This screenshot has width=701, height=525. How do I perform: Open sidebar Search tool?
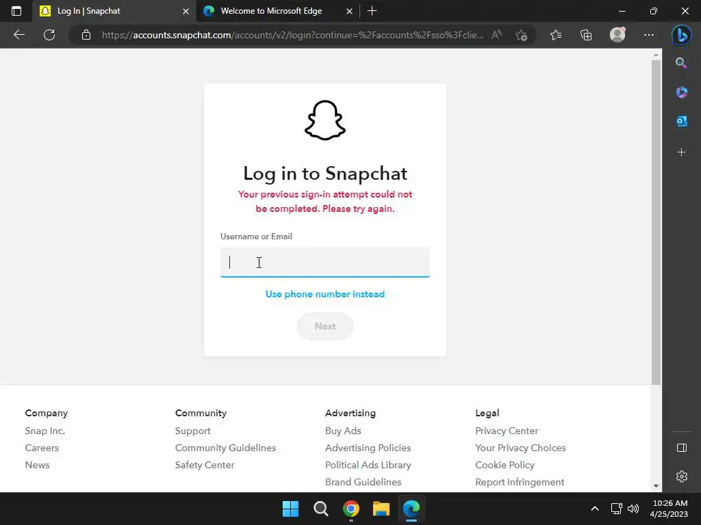click(x=681, y=63)
